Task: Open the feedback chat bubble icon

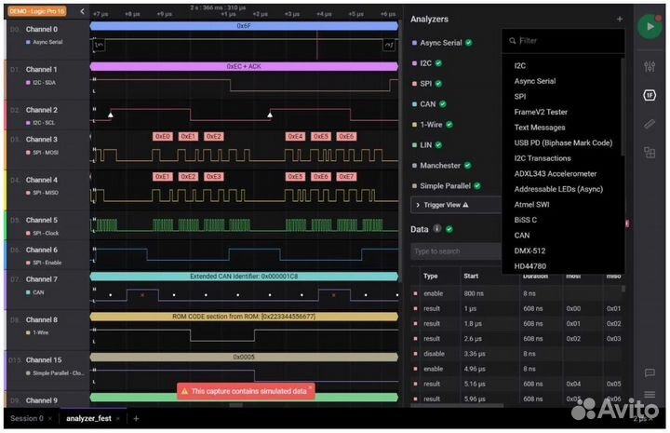Action: pyautogui.click(x=650, y=372)
